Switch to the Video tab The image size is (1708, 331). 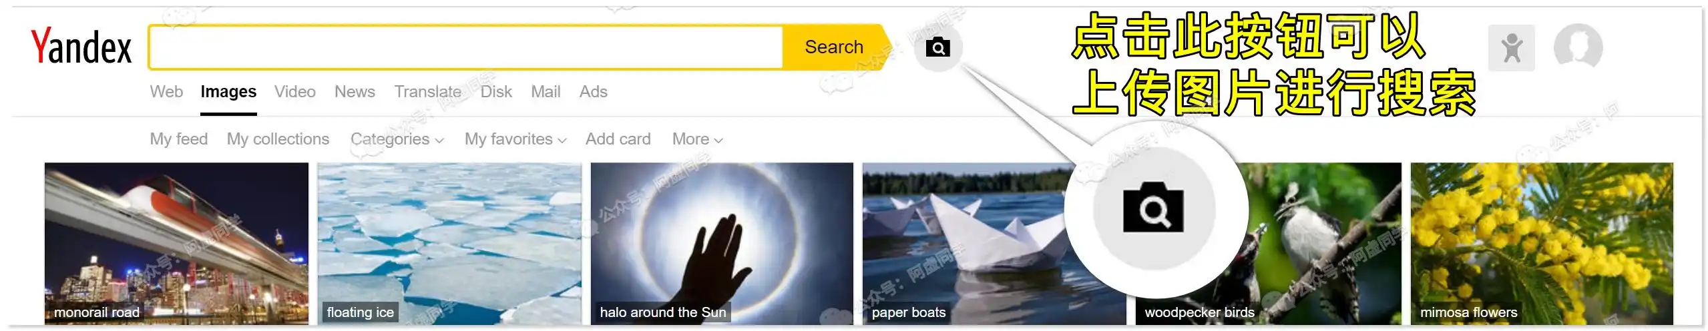tap(295, 92)
